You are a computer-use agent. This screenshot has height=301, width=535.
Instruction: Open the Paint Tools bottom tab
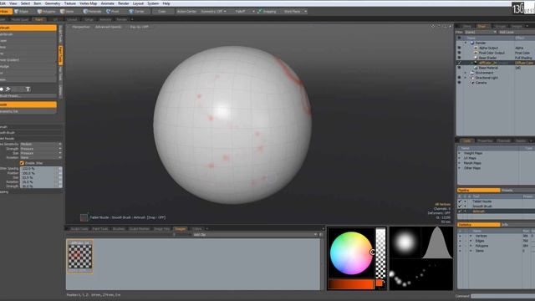(x=100, y=228)
